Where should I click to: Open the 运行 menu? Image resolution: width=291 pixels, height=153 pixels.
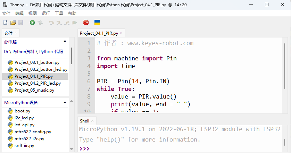45,13
